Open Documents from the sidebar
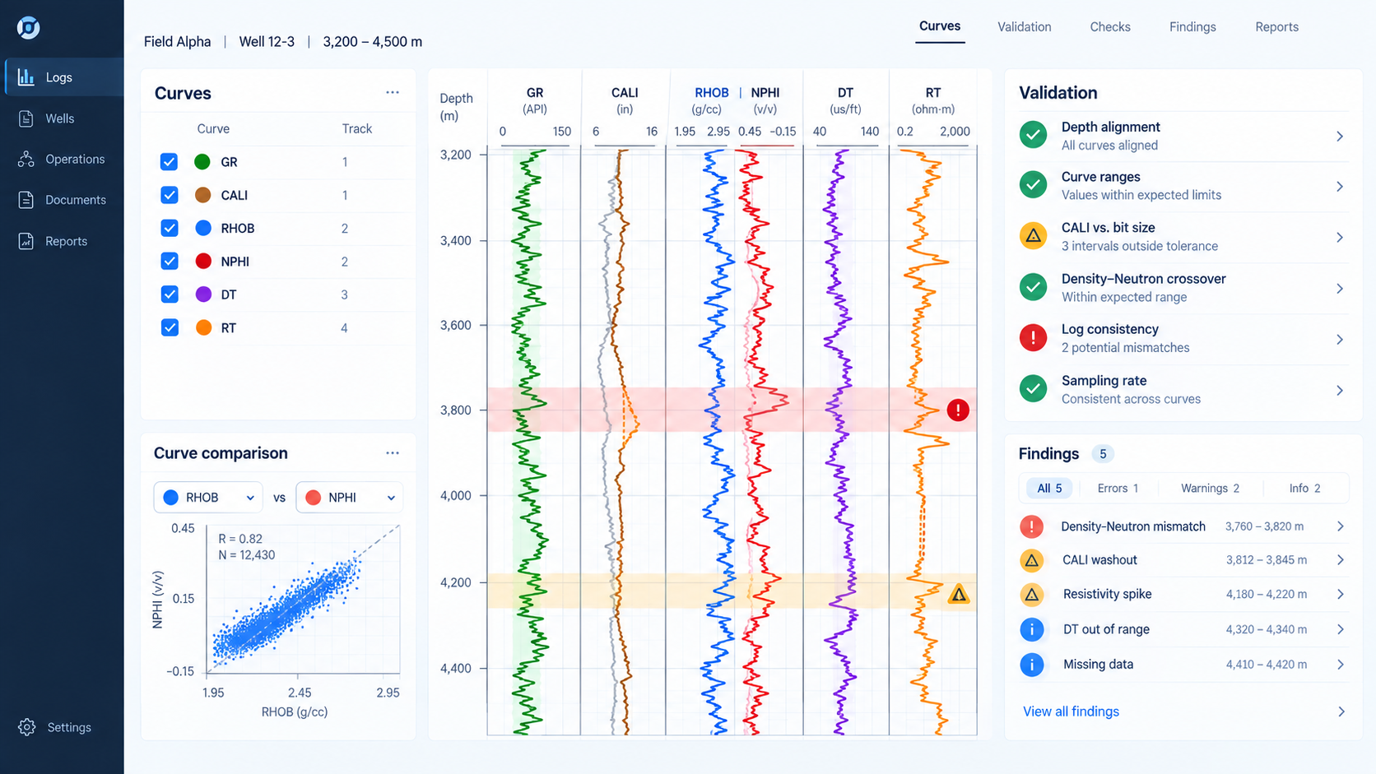The height and width of the screenshot is (774, 1376). pos(63,200)
